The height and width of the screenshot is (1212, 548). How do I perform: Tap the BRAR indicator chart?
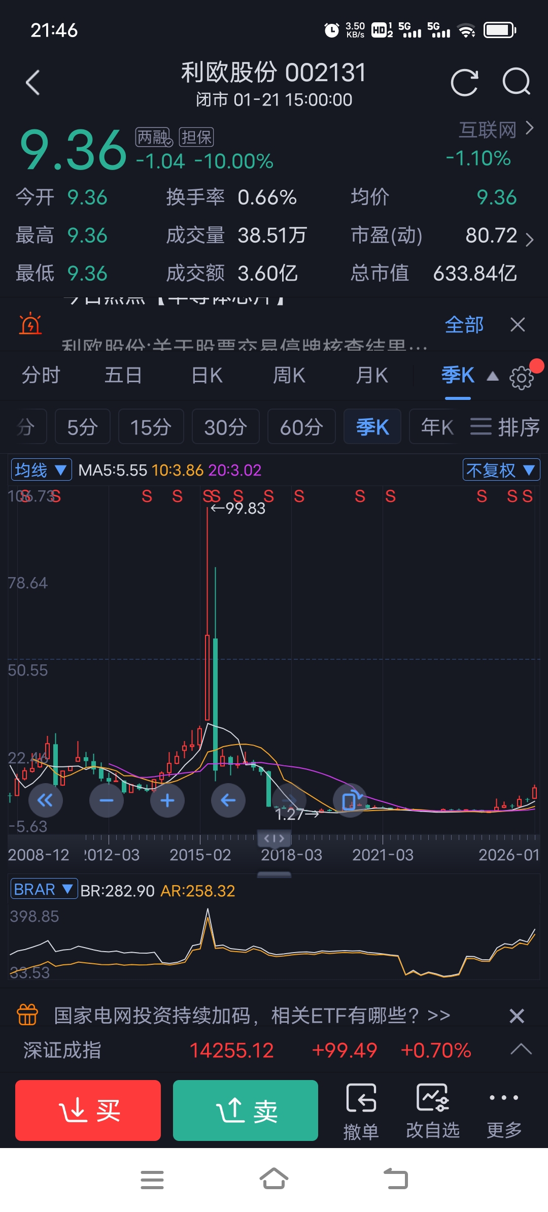[x=274, y=942]
